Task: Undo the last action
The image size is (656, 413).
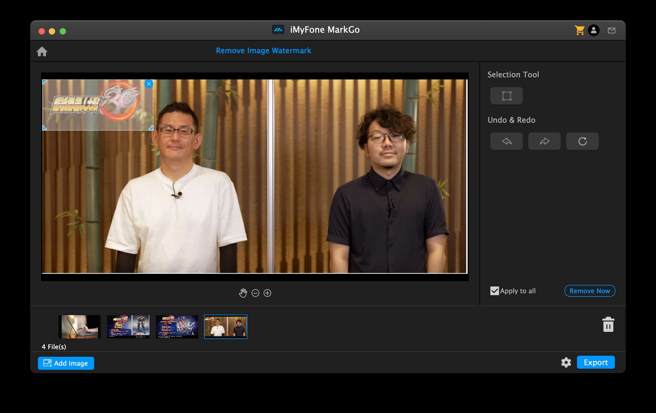Action: click(x=506, y=141)
